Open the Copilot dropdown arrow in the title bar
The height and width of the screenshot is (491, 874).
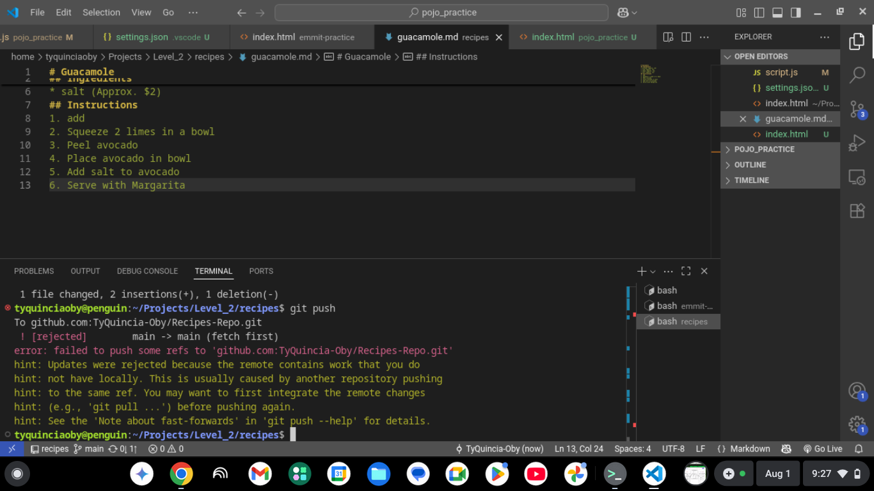pos(634,12)
